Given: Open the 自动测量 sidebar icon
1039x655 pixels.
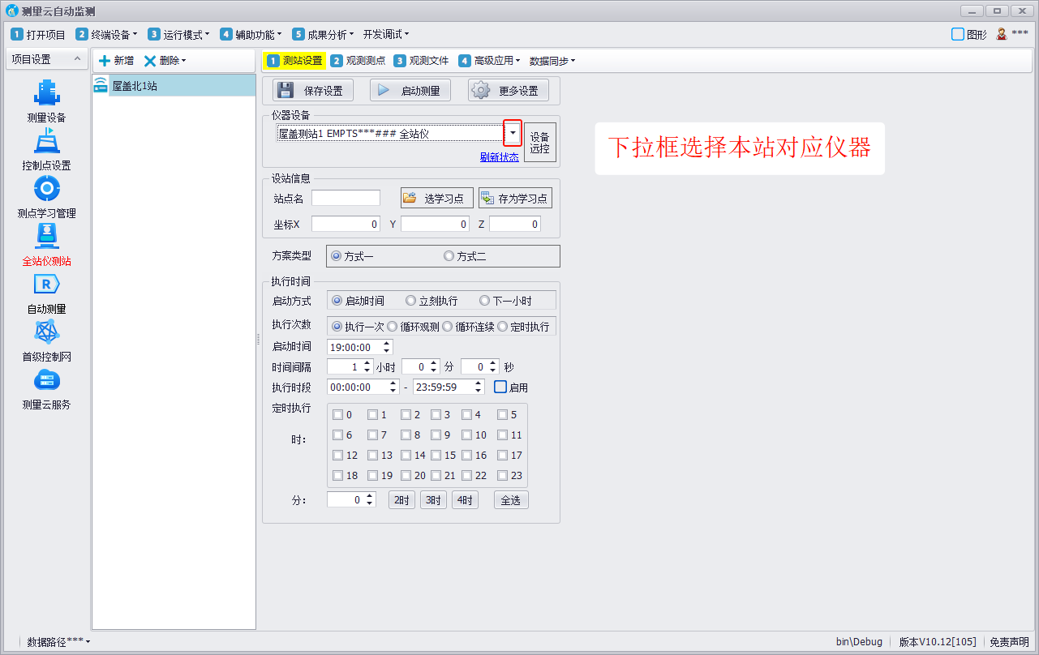Looking at the screenshot, I should (x=46, y=285).
